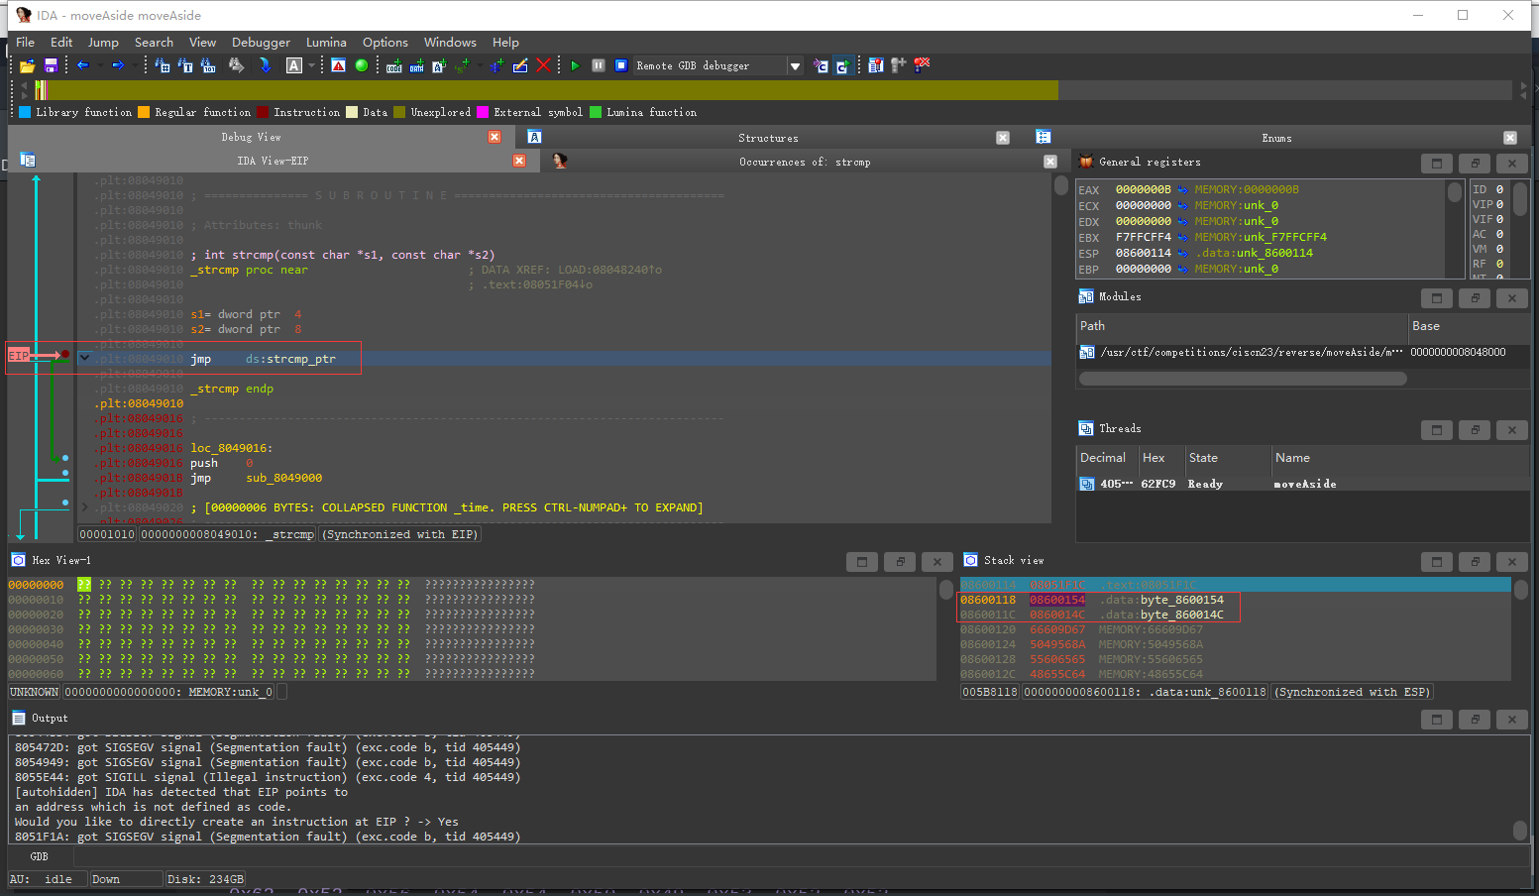Click the debugger windows list icon
This screenshot has width=1539, height=896.
(876, 65)
